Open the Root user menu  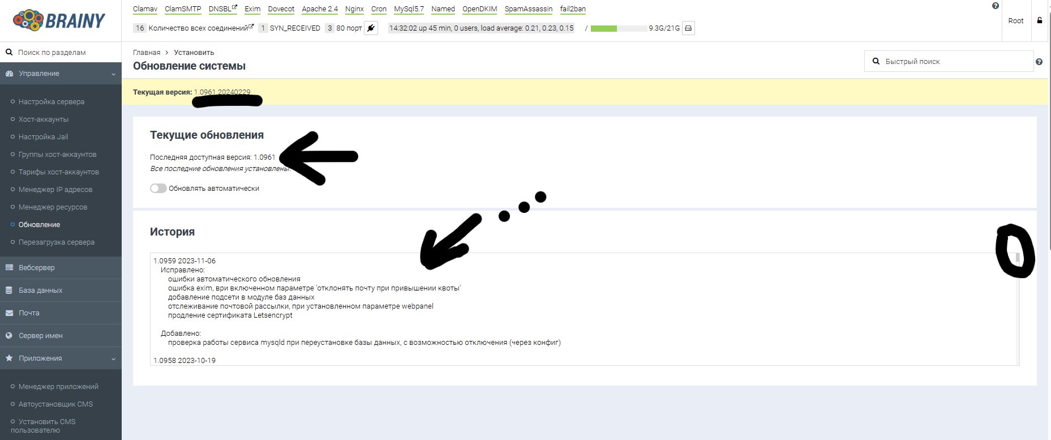tap(1015, 21)
